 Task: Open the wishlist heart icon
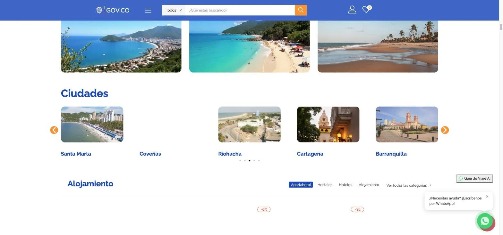[x=366, y=10]
